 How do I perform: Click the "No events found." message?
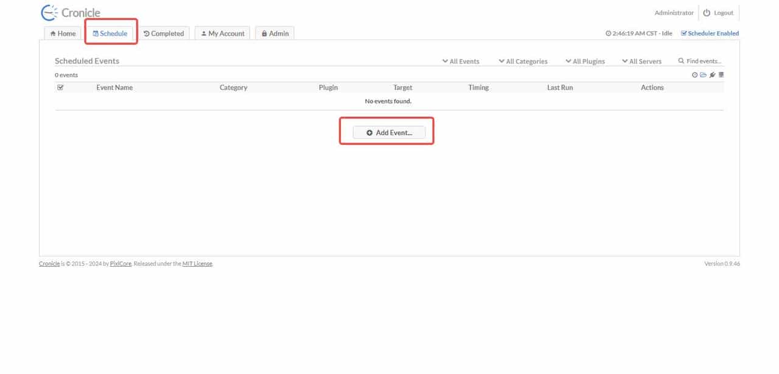tap(388, 101)
